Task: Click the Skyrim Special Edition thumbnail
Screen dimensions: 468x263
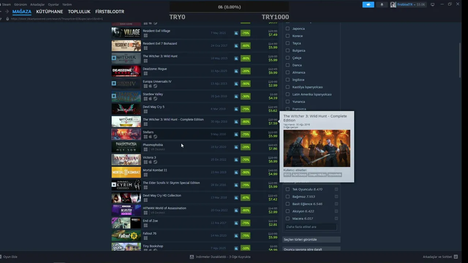Action: click(126, 185)
